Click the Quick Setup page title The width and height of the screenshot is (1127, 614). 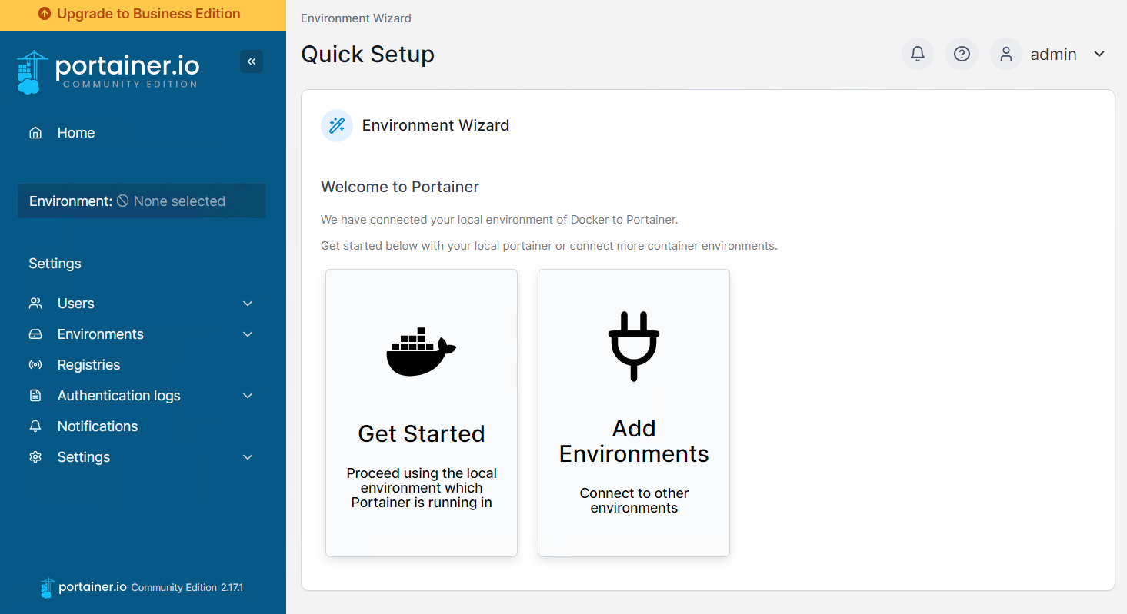click(x=368, y=55)
